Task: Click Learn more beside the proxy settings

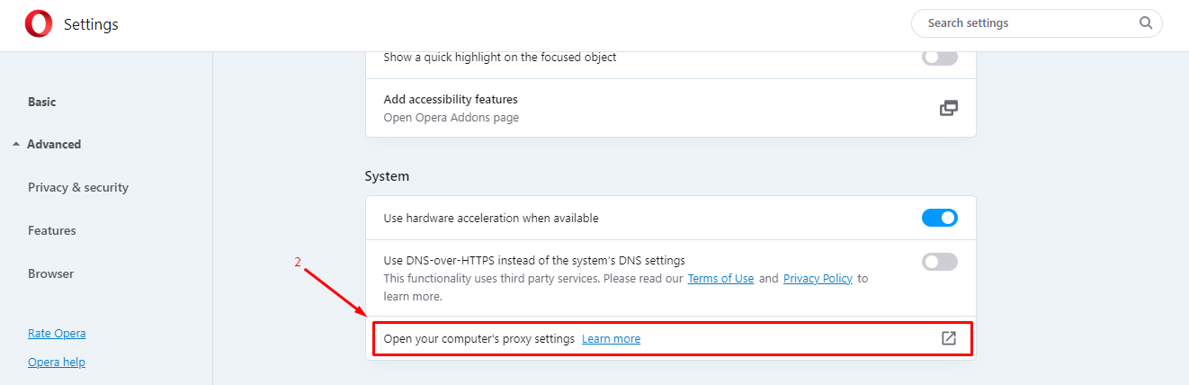Action: (611, 339)
